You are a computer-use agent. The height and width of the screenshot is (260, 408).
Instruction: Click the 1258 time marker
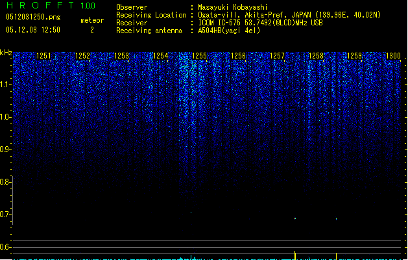tap(316, 56)
